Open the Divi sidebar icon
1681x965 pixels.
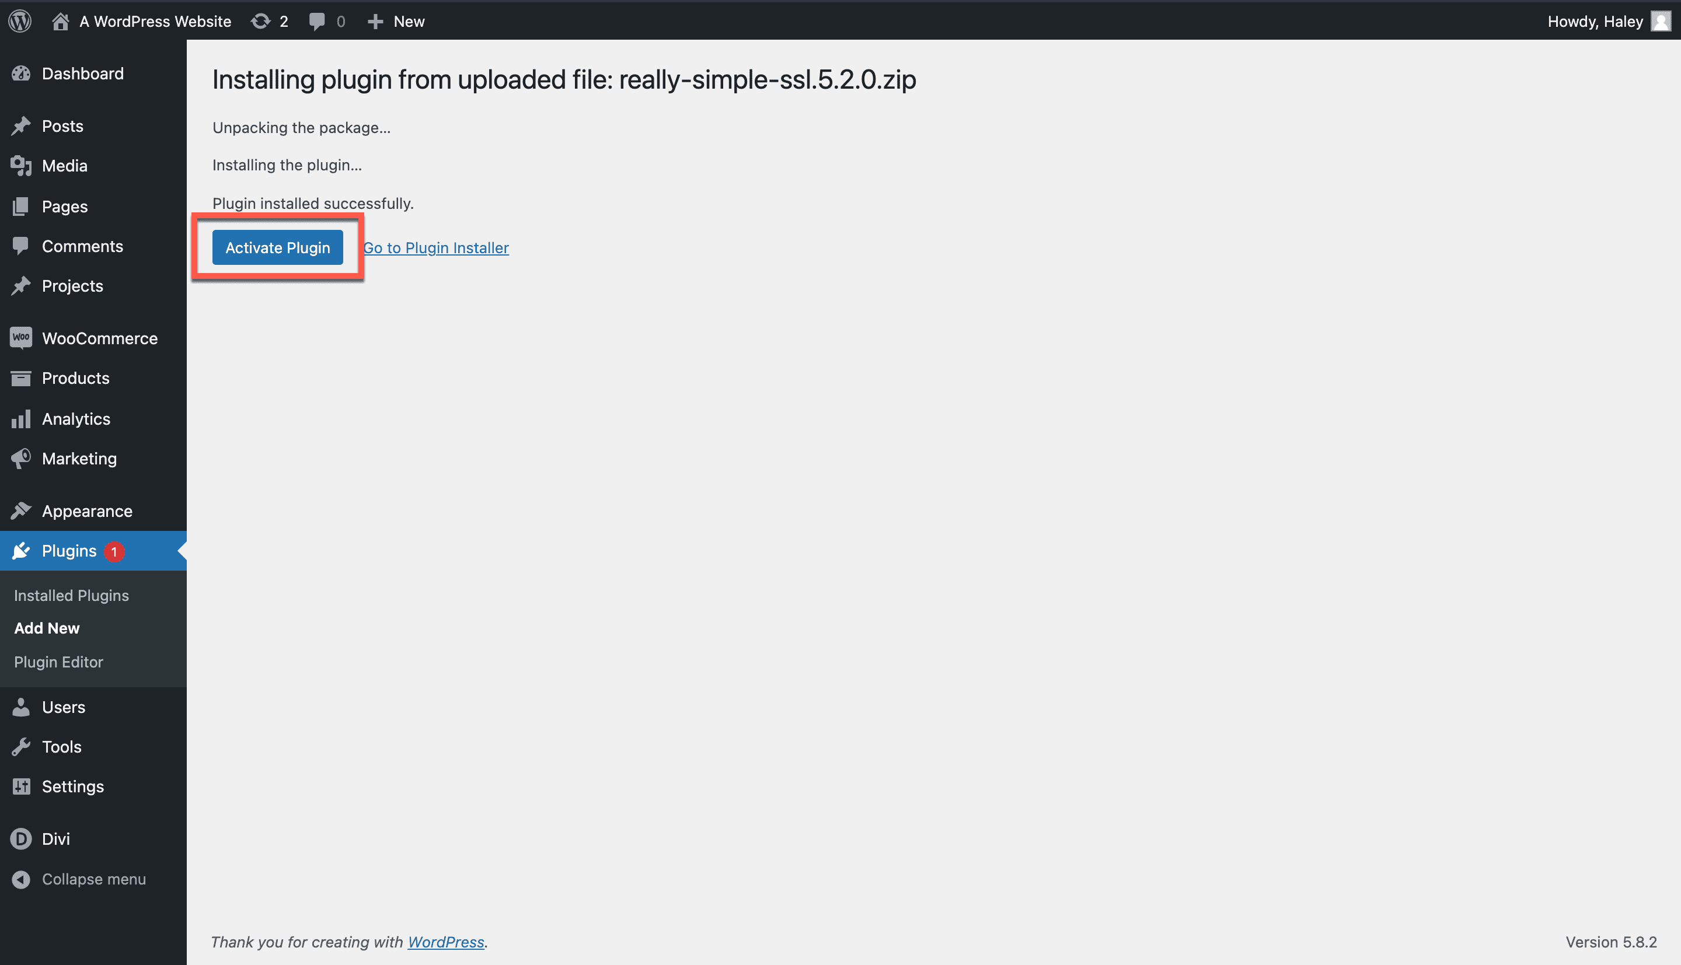[x=21, y=838]
